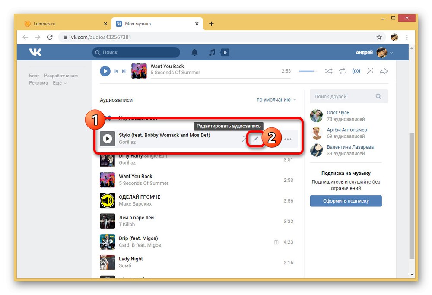The image size is (432, 295).
Task: Click artist '5 Seconds Of Summer' in the list
Action: (143, 183)
